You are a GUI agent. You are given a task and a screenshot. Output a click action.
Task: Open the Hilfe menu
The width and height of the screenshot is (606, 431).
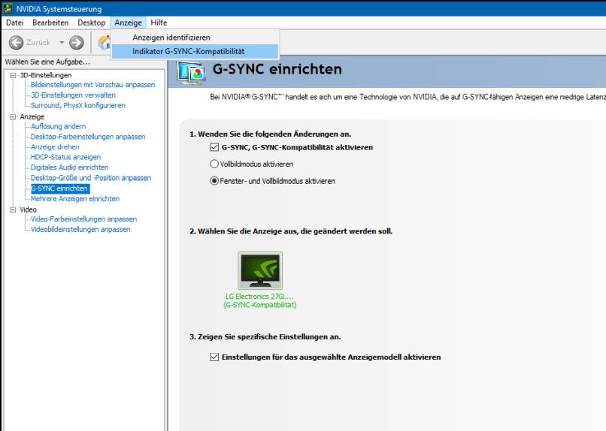(x=159, y=23)
